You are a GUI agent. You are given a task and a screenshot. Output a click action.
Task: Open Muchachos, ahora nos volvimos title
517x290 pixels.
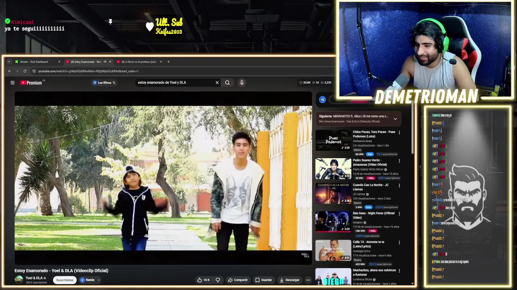(x=374, y=272)
